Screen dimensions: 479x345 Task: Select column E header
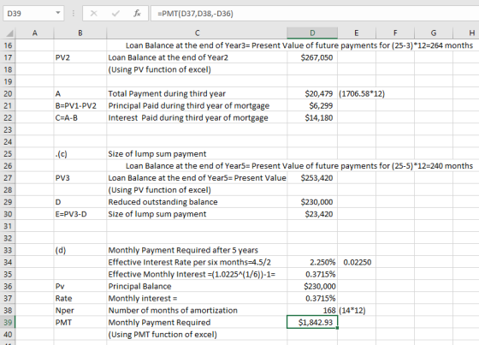357,33
